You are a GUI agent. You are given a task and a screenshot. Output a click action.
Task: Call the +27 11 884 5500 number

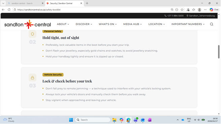[x=174, y=16]
